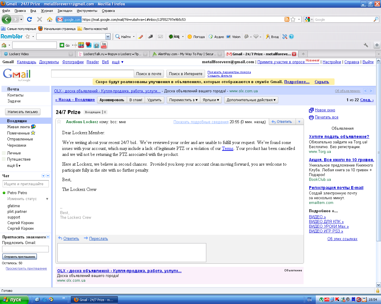Click Написать письмо to compose
The image size is (381, 304).
[23, 112]
